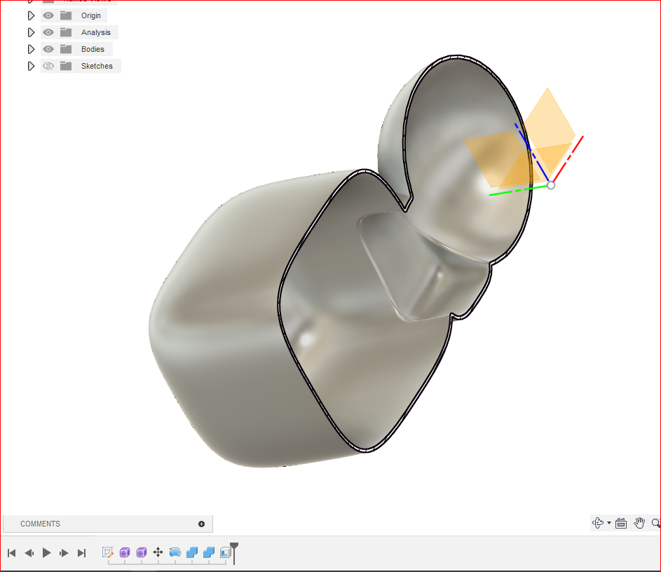
Task: Show the hidden Sketches folder
Action: [x=48, y=66]
